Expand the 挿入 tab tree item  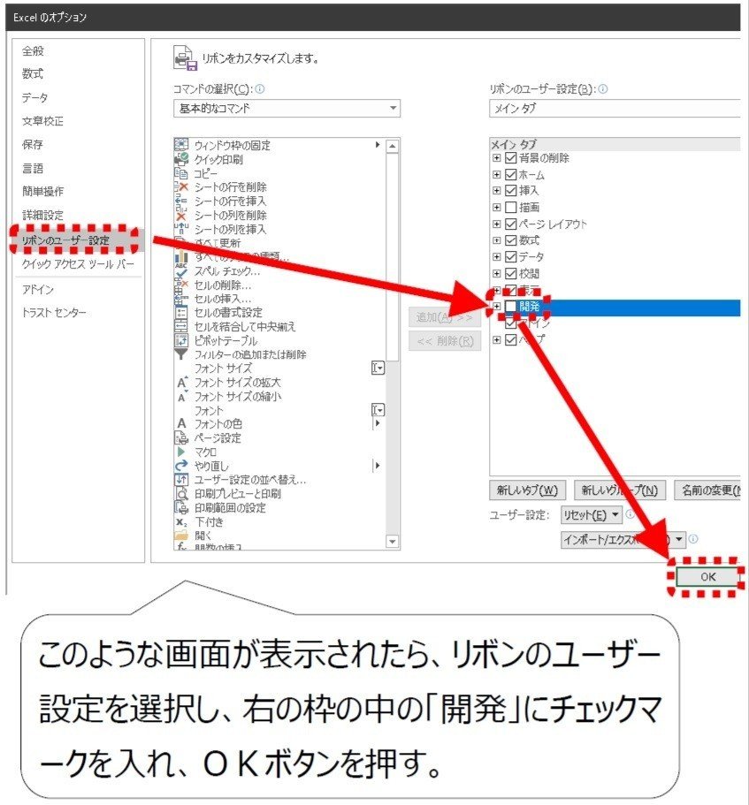498,189
